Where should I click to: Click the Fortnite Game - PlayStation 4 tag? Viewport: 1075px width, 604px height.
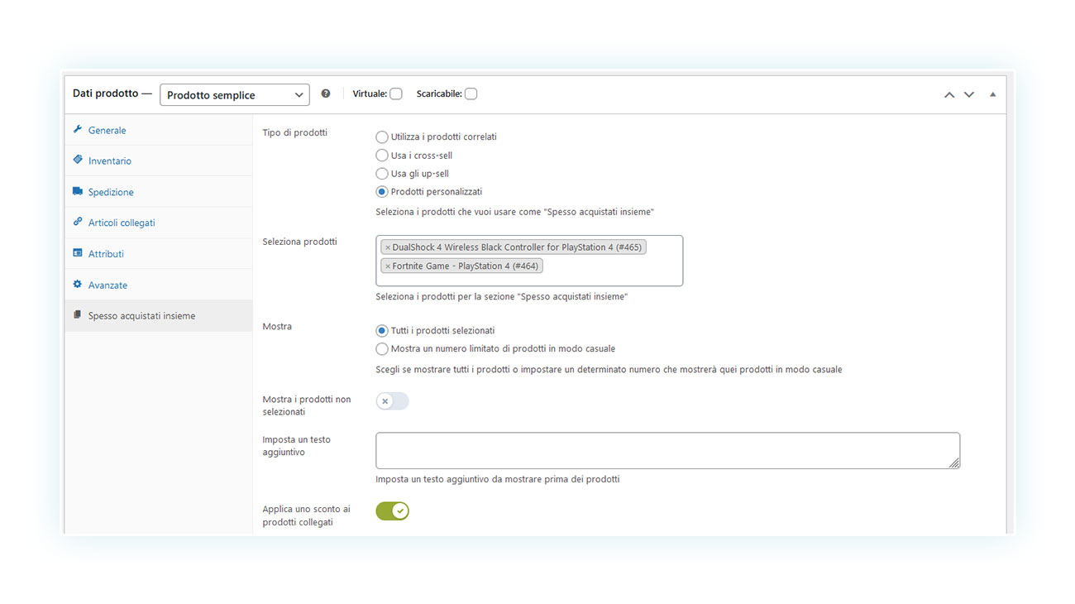click(x=461, y=266)
